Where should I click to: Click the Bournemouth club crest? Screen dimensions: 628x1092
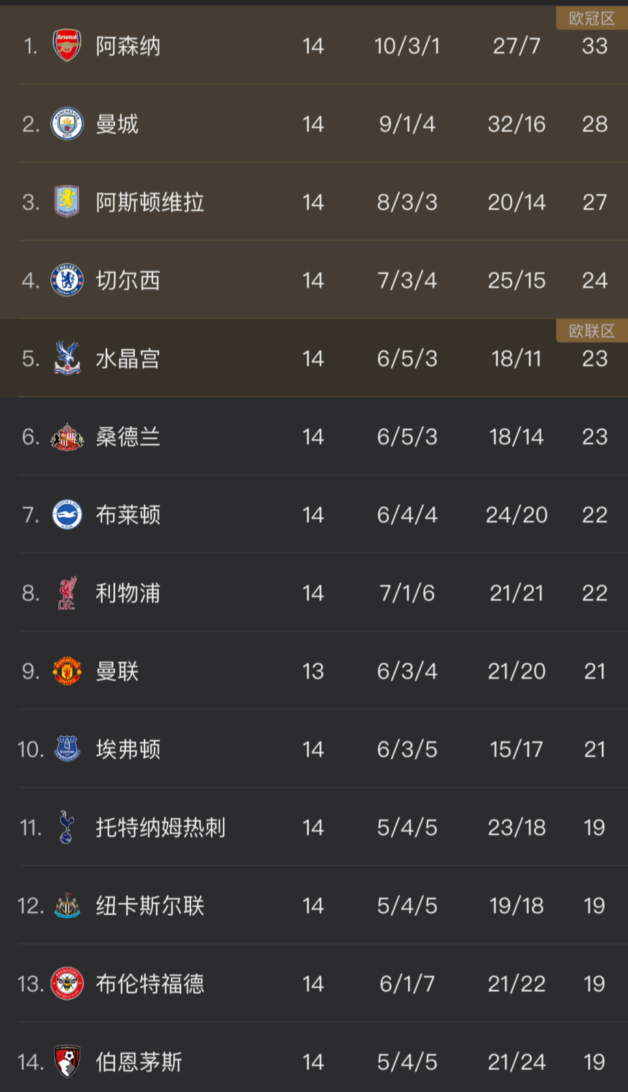tap(67, 1062)
